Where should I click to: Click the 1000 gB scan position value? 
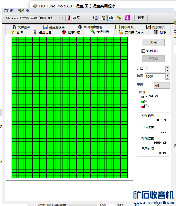(160, 143)
